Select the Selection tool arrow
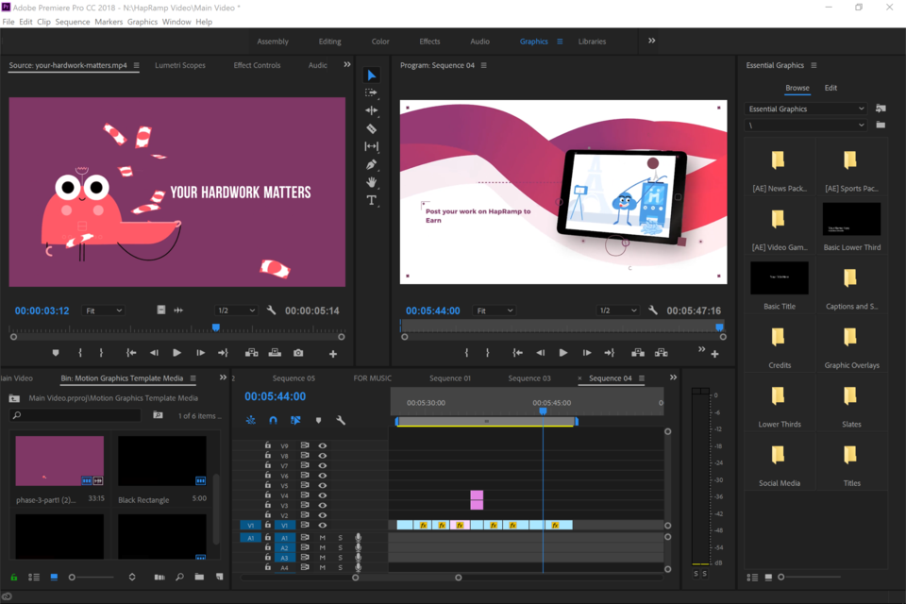 coord(372,75)
